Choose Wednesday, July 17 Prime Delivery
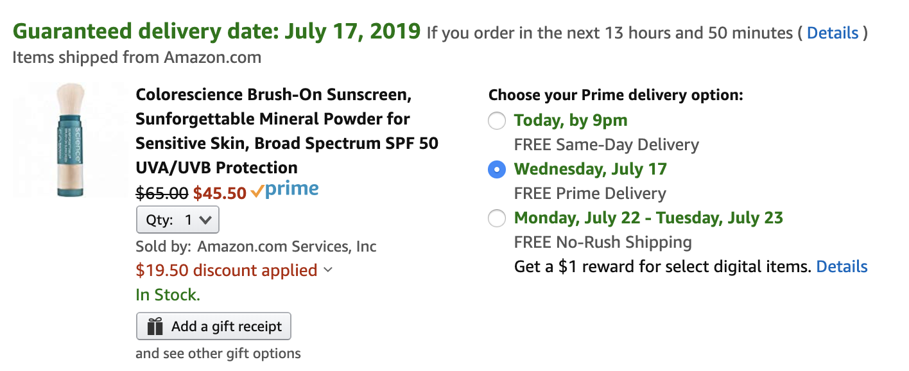909x371 pixels. tap(497, 169)
